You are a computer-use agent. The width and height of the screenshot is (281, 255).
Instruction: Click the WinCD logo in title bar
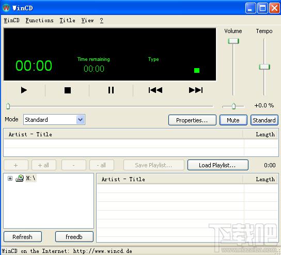click(6, 8)
